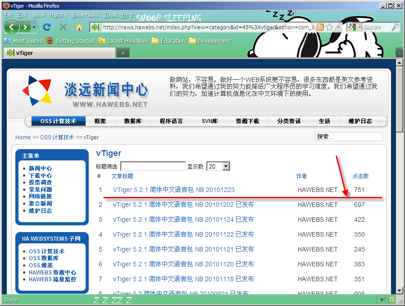Select the 资源下载 navigation tab
This screenshot has height=306, width=405.
click(247, 121)
